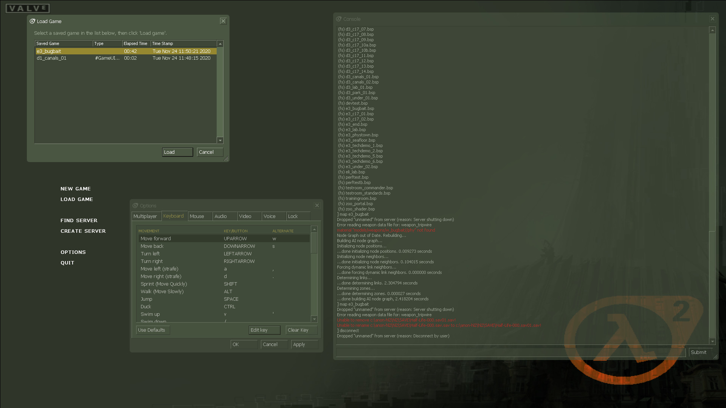
Task: Click the lambda icon on the Console titlebar
Action: tap(338, 19)
